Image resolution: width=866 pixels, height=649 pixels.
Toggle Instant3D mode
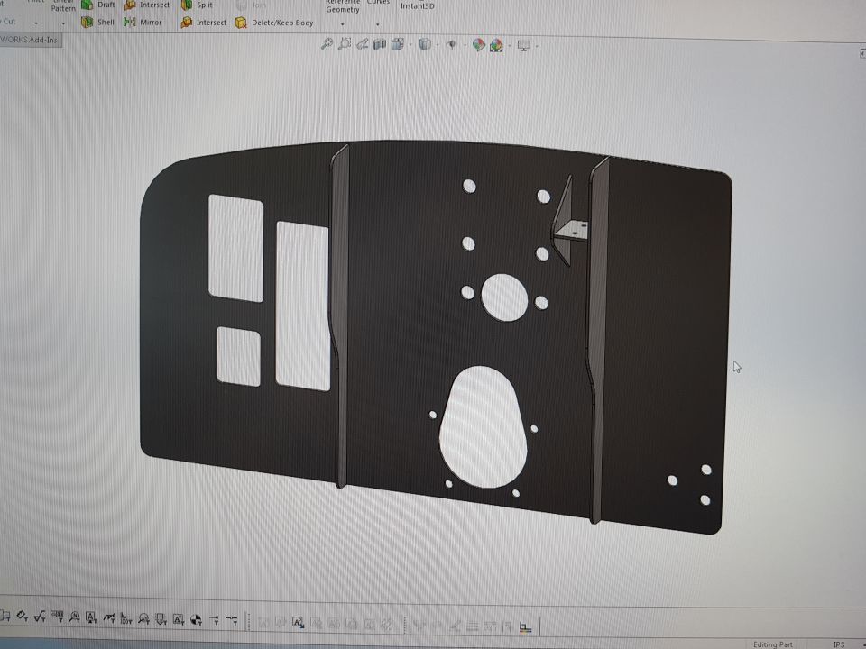(x=418, y=6)
